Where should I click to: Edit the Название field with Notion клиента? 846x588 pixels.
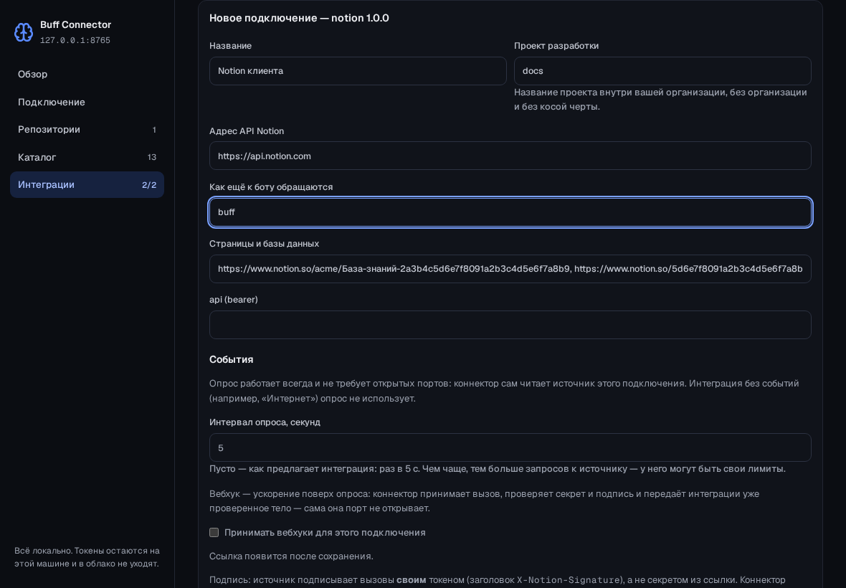[x=358, y=71]
